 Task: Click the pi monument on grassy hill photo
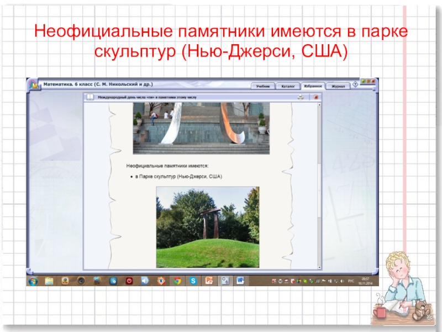click(x=208, y=227)
